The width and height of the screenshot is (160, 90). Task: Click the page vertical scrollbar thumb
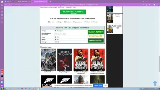click(159, 64)
